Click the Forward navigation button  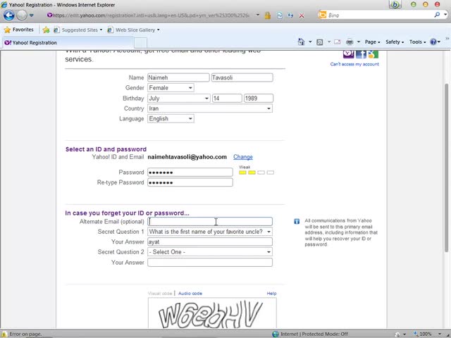tap(22, 15)
